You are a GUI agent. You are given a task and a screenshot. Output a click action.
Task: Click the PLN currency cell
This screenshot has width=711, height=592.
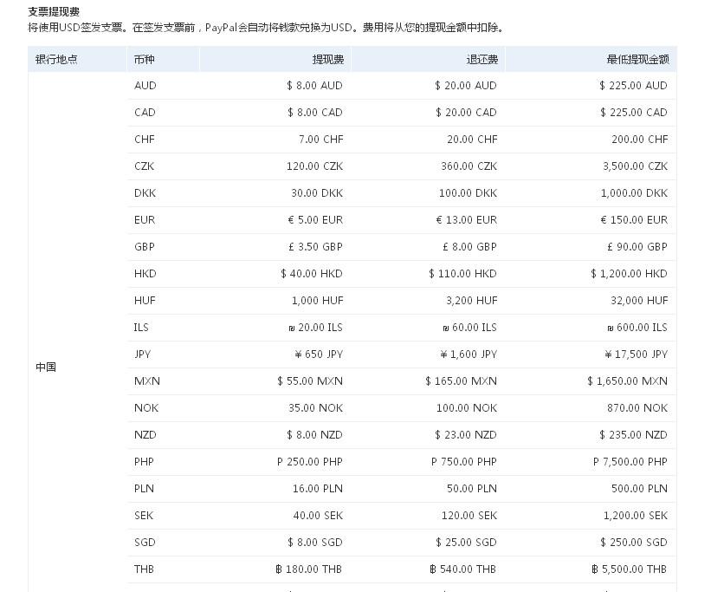pyautogui.click(x=145, y=489)
